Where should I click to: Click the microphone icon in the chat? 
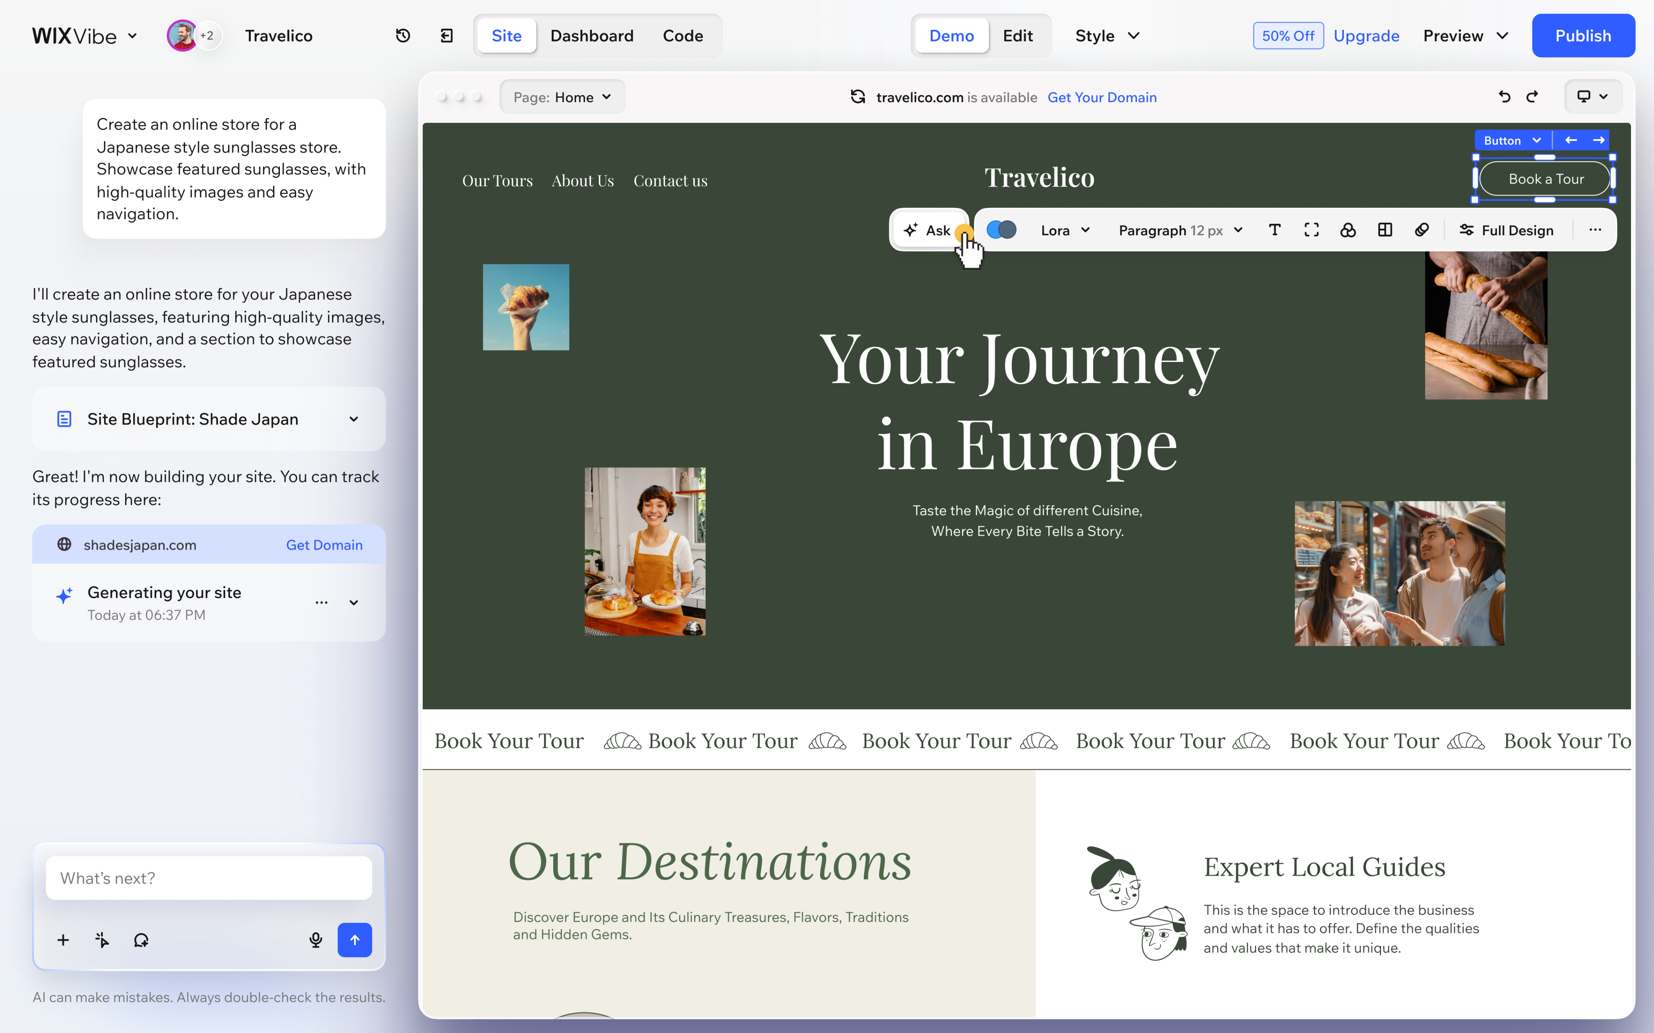(x=316, y=940)
